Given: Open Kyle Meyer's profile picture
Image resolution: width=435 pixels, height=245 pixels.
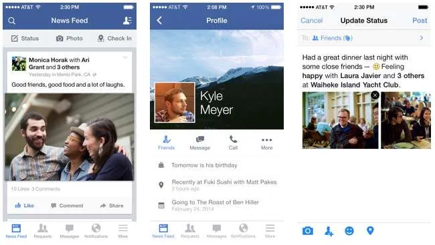Looking at the screenshot, I should [x=175, y=102].
